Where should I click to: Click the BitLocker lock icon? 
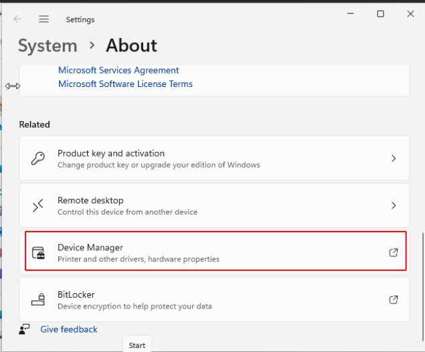pyautogui.click(x=38, y=299)
